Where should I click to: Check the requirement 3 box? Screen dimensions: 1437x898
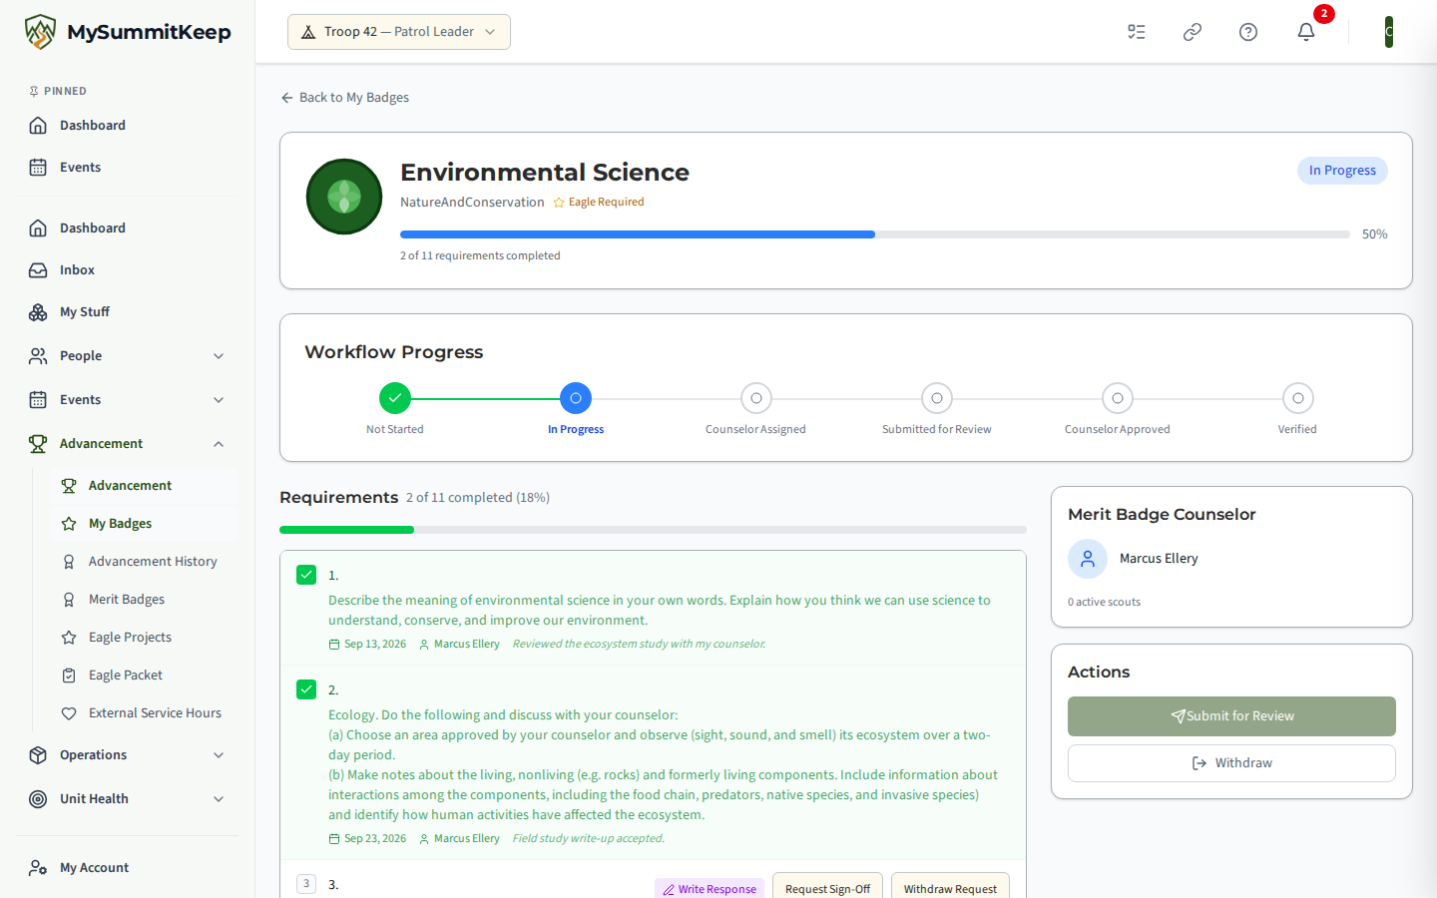[306, 884]
